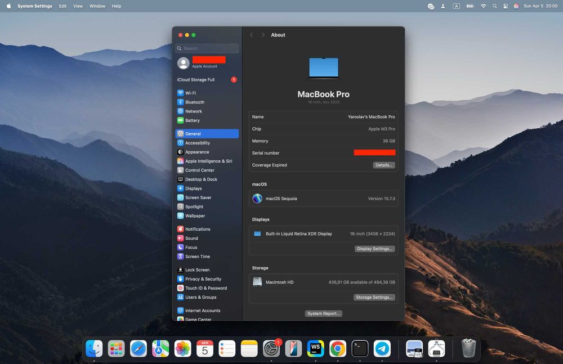Launch Safari from the Dock
The height and width of the screenshot is (364, 563).
(138, 349)
